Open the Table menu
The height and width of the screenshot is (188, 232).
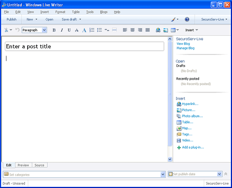pos(76,12)
